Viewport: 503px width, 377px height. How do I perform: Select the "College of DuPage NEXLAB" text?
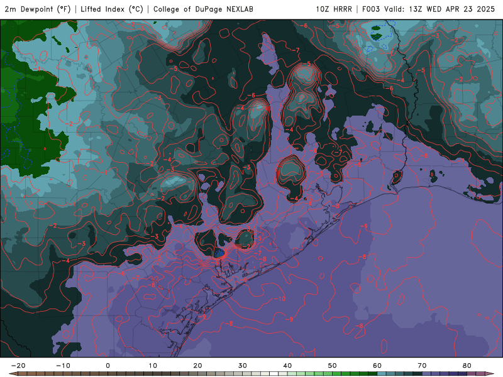(203, 9)
